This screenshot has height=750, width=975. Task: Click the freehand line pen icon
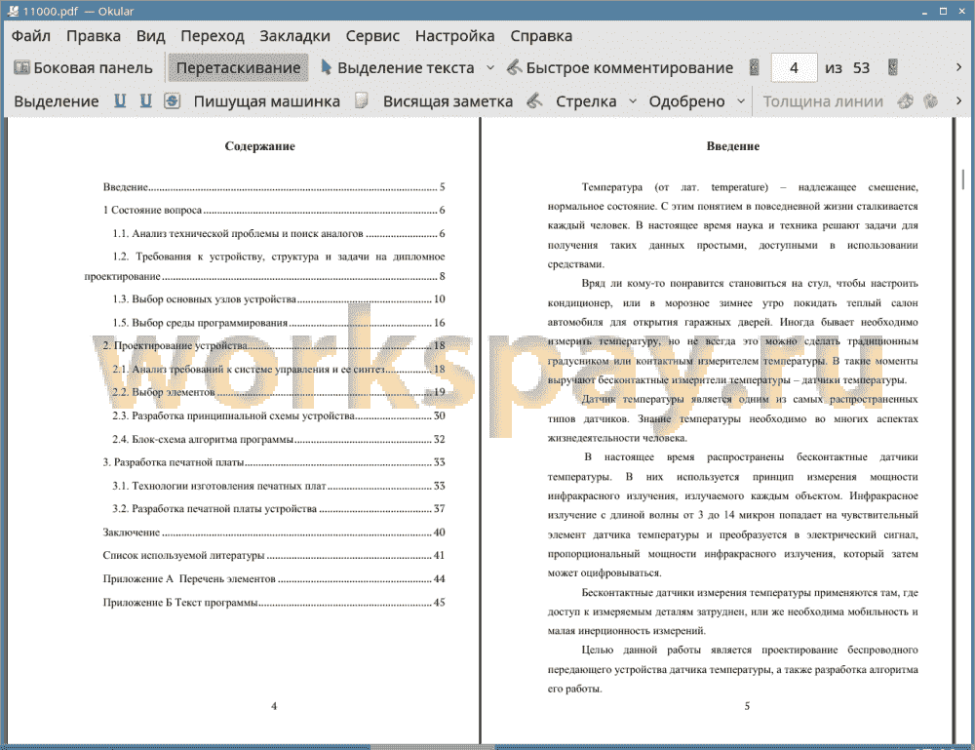click(x=534, y=100)
